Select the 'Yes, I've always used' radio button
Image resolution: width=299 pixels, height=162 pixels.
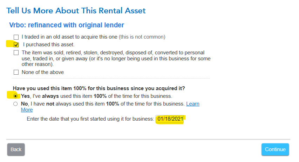point(15,96)
